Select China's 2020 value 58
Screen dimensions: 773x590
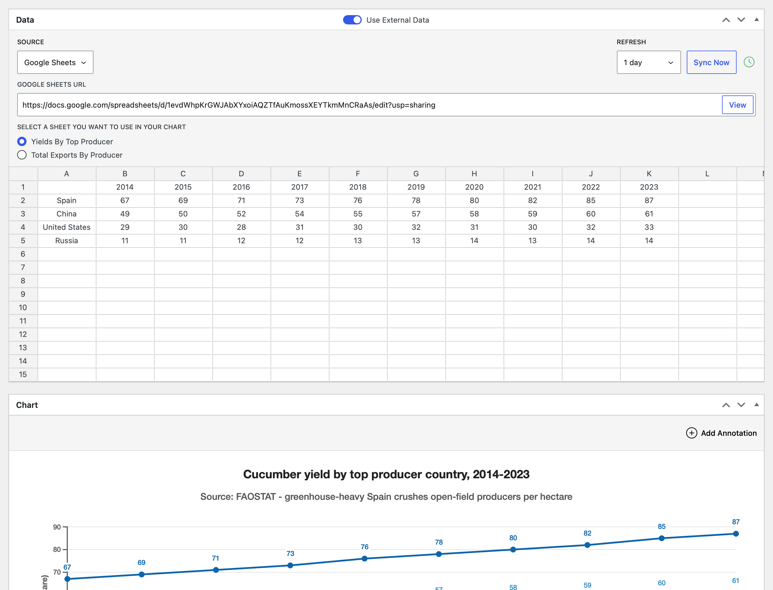pos(474,214)
